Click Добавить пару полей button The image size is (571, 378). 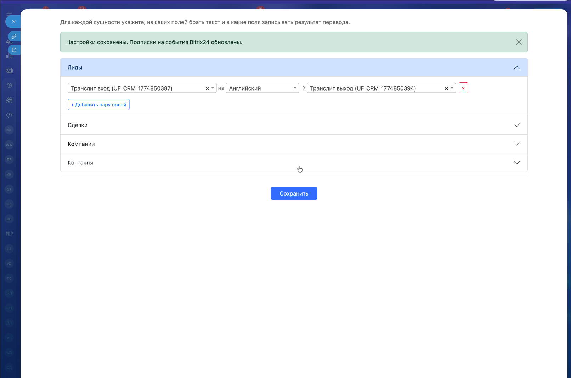(x=98, y=105)
